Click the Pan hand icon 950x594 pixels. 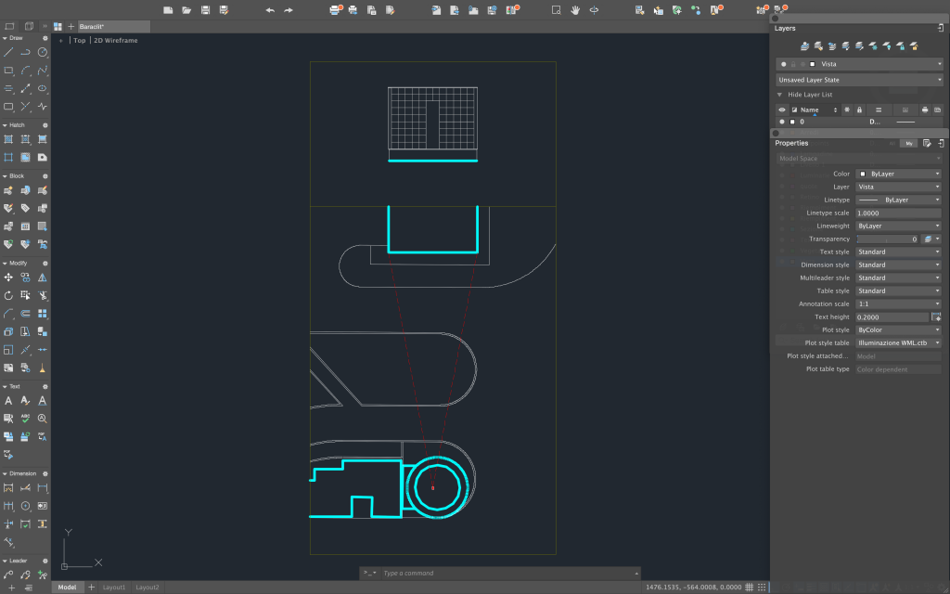click(x=575, y=9)
